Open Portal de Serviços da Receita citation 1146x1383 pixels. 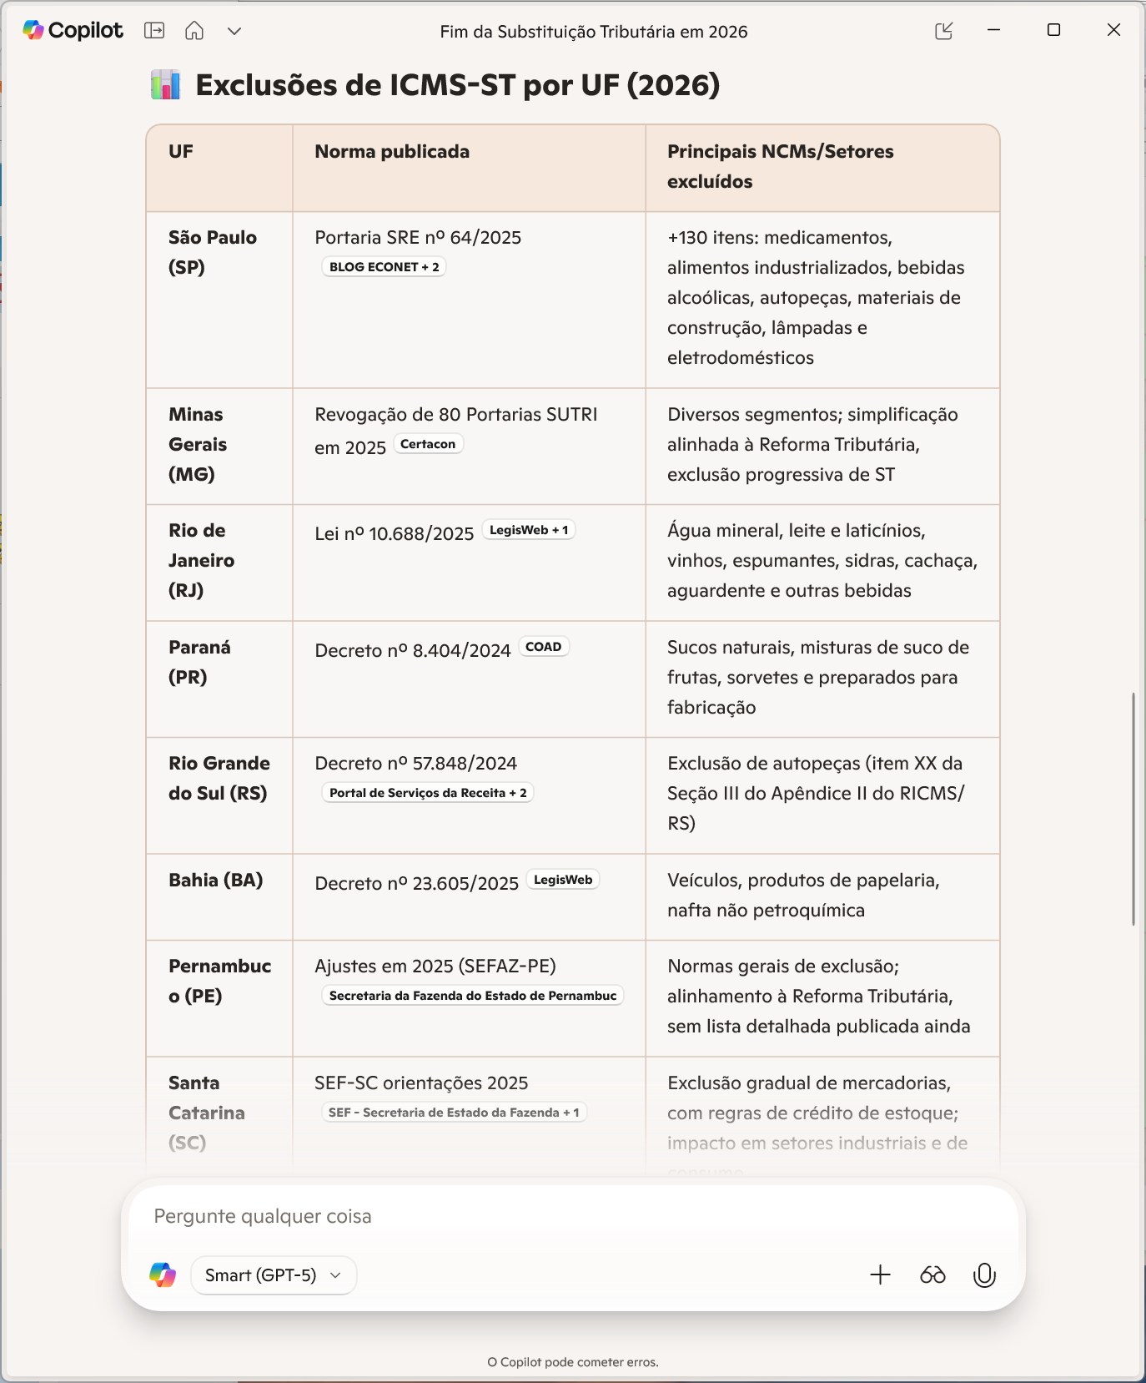point(428,793)
